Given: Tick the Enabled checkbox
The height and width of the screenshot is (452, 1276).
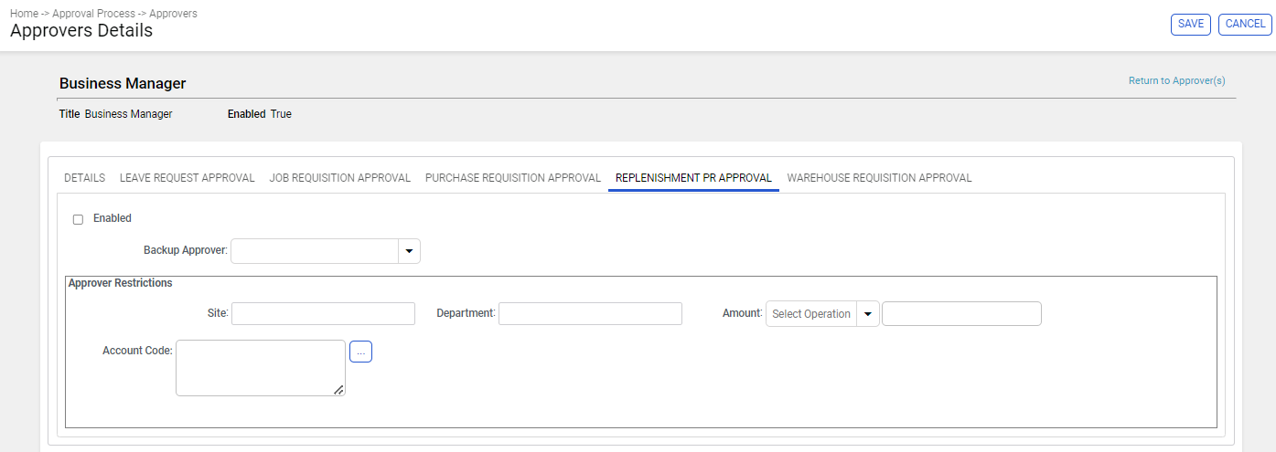Looking at the screenshot, I should pyautogui.click(x=78, y=219).
